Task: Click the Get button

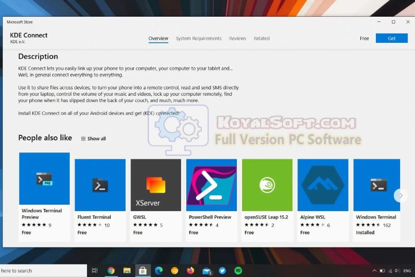Action: 392,38
